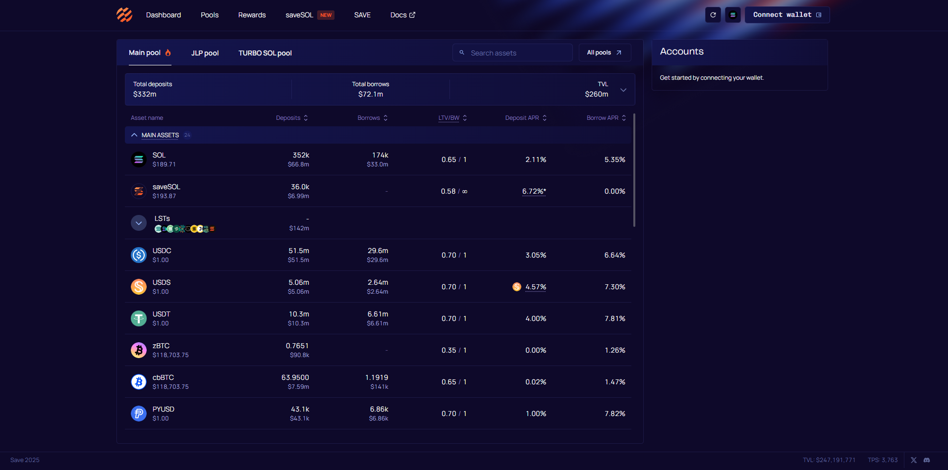Image resolution: width=948 pixels, height=470 pixels.
Task: Sort by Borrow APR column
Action: tap(607, 118)
